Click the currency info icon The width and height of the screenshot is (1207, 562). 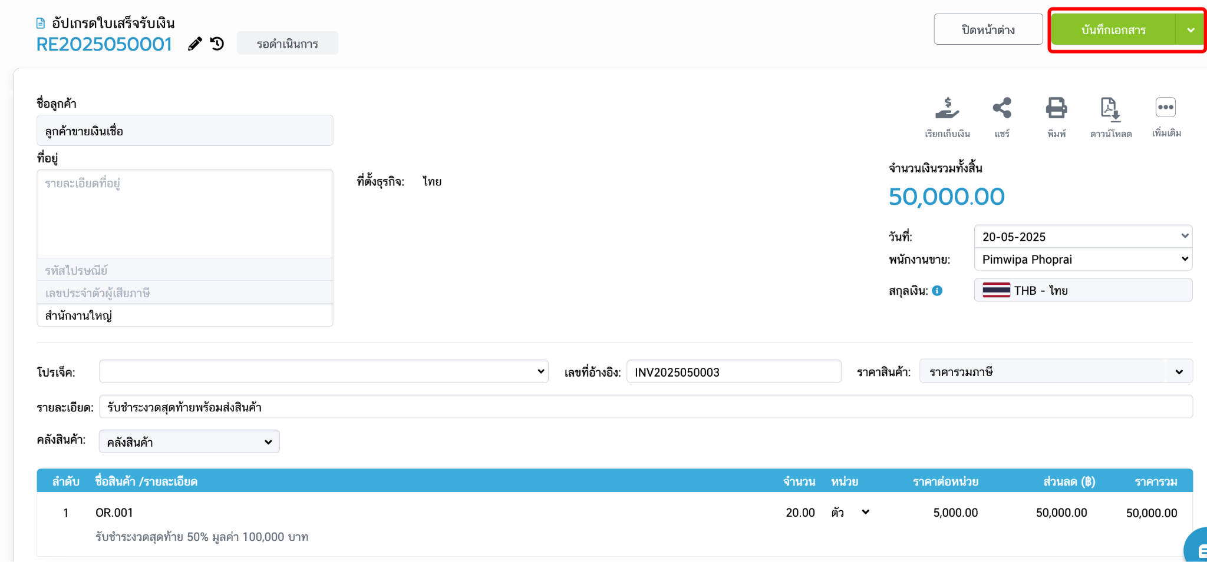click(937, 291)
